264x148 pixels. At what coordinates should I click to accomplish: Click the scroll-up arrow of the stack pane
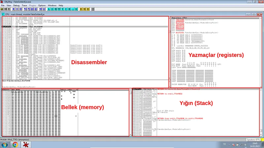click(x=261, y=90)
